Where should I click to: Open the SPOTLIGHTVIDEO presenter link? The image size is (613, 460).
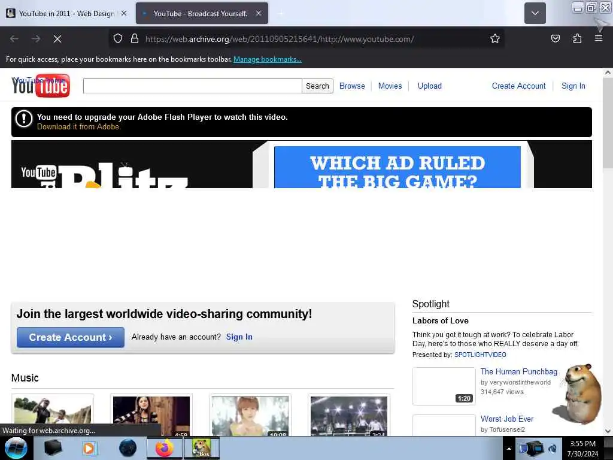point(480,355)
